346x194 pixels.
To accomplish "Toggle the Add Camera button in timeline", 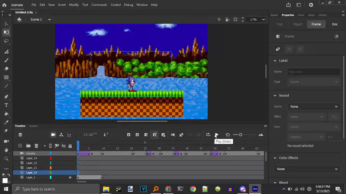I will [53, 135].
